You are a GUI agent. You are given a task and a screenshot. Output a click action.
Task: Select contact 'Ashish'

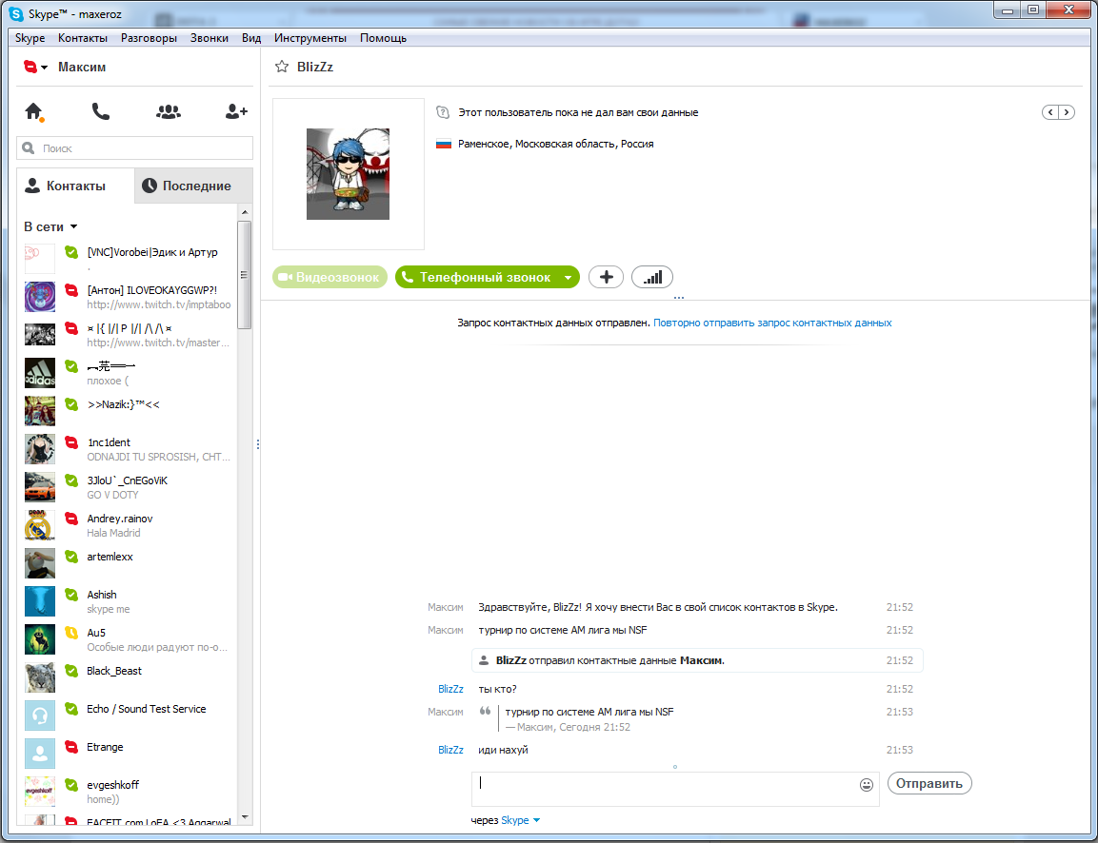coord(128,601)
